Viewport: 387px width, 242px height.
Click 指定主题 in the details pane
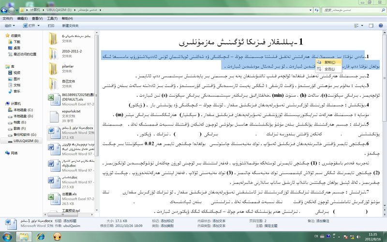[271, 226]
